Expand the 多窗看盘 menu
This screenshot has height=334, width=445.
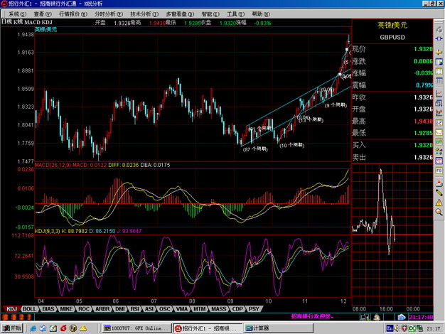point(180,14)
